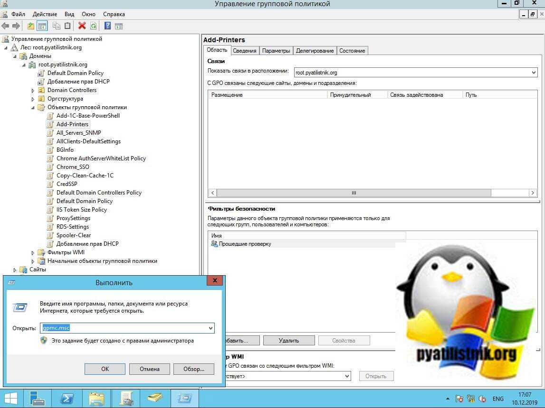The height and width of the screenshot is (408, 545).
Task: Expand the Фильтры WMI node
Action: [33, 253]
